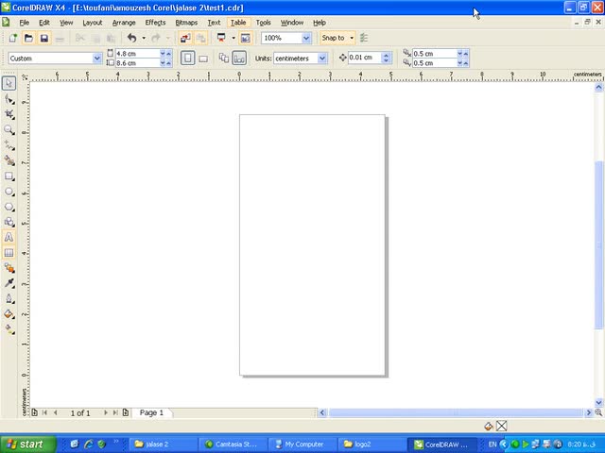Select the Rectangle tool
Viewport: 605px width, 453px height.
(9, 176)
